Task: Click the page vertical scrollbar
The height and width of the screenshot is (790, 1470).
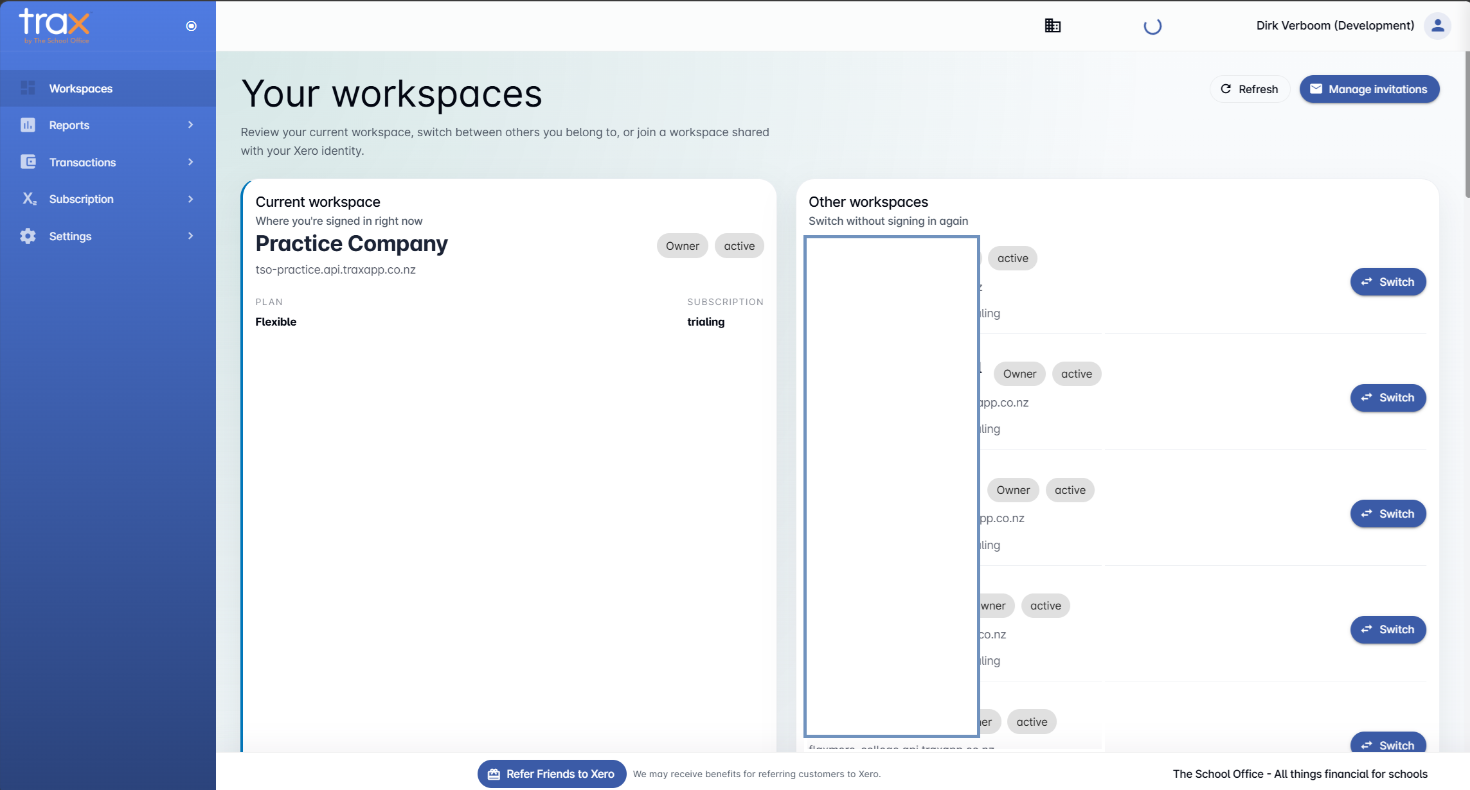Action: coord(1467,125)
